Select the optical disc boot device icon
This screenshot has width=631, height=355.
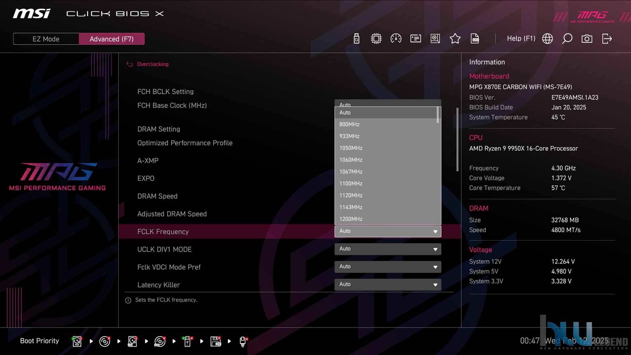105,341
